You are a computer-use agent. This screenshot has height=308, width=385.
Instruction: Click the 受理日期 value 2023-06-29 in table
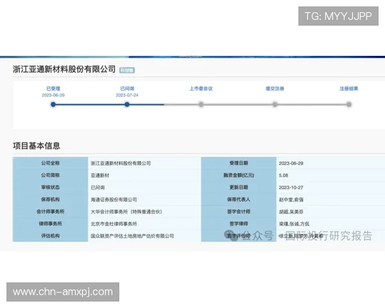pyautogui.click(x=291, y=164)
